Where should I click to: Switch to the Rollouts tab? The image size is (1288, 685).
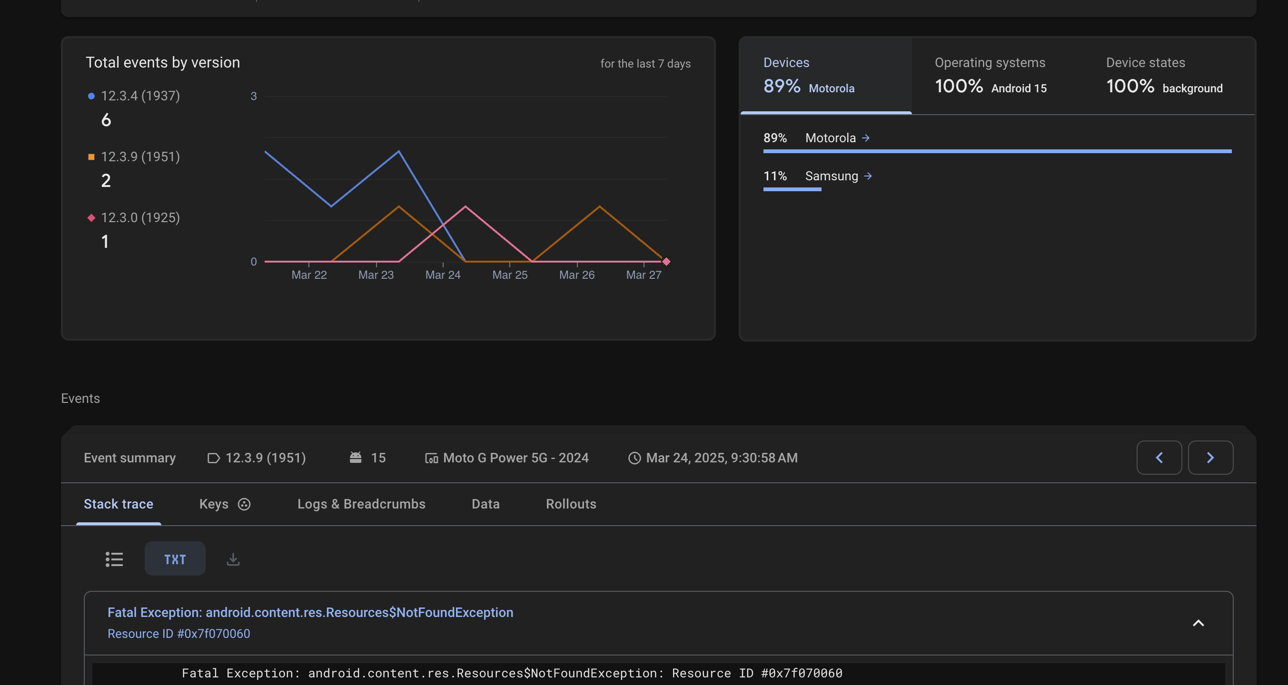(x=571, y=504)
